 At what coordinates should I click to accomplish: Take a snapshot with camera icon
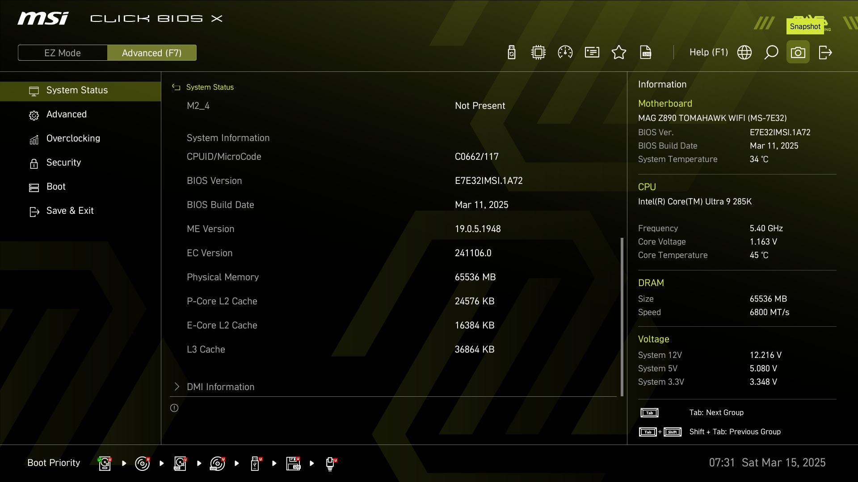[798, 53]
